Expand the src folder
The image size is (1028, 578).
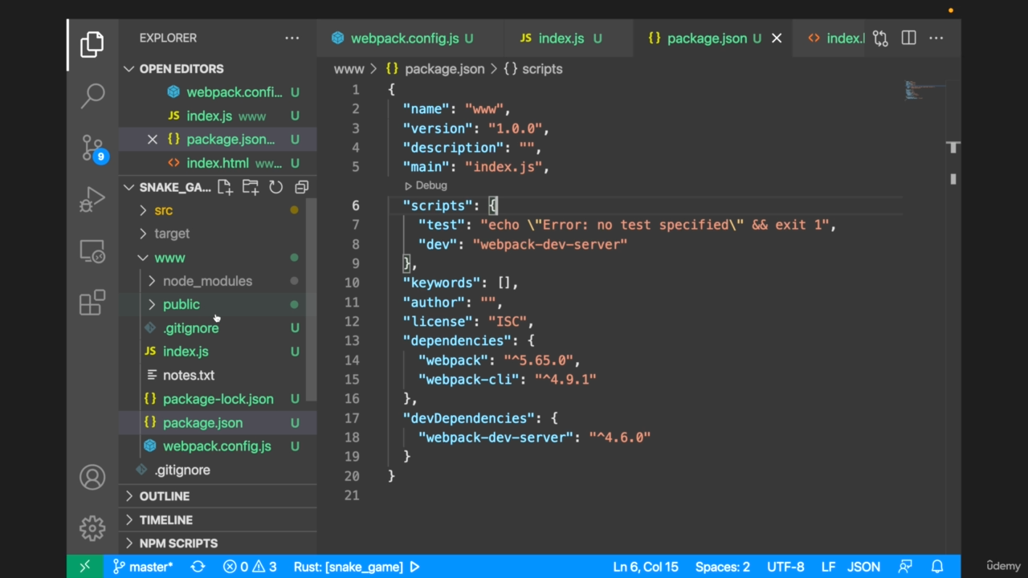[163, 210]
